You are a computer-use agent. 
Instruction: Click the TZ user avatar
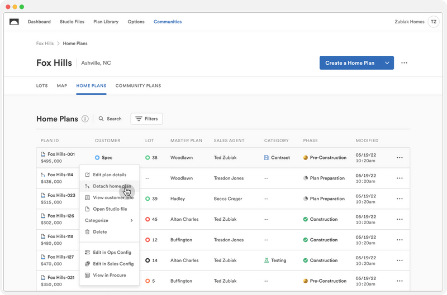tap(433, 22)
